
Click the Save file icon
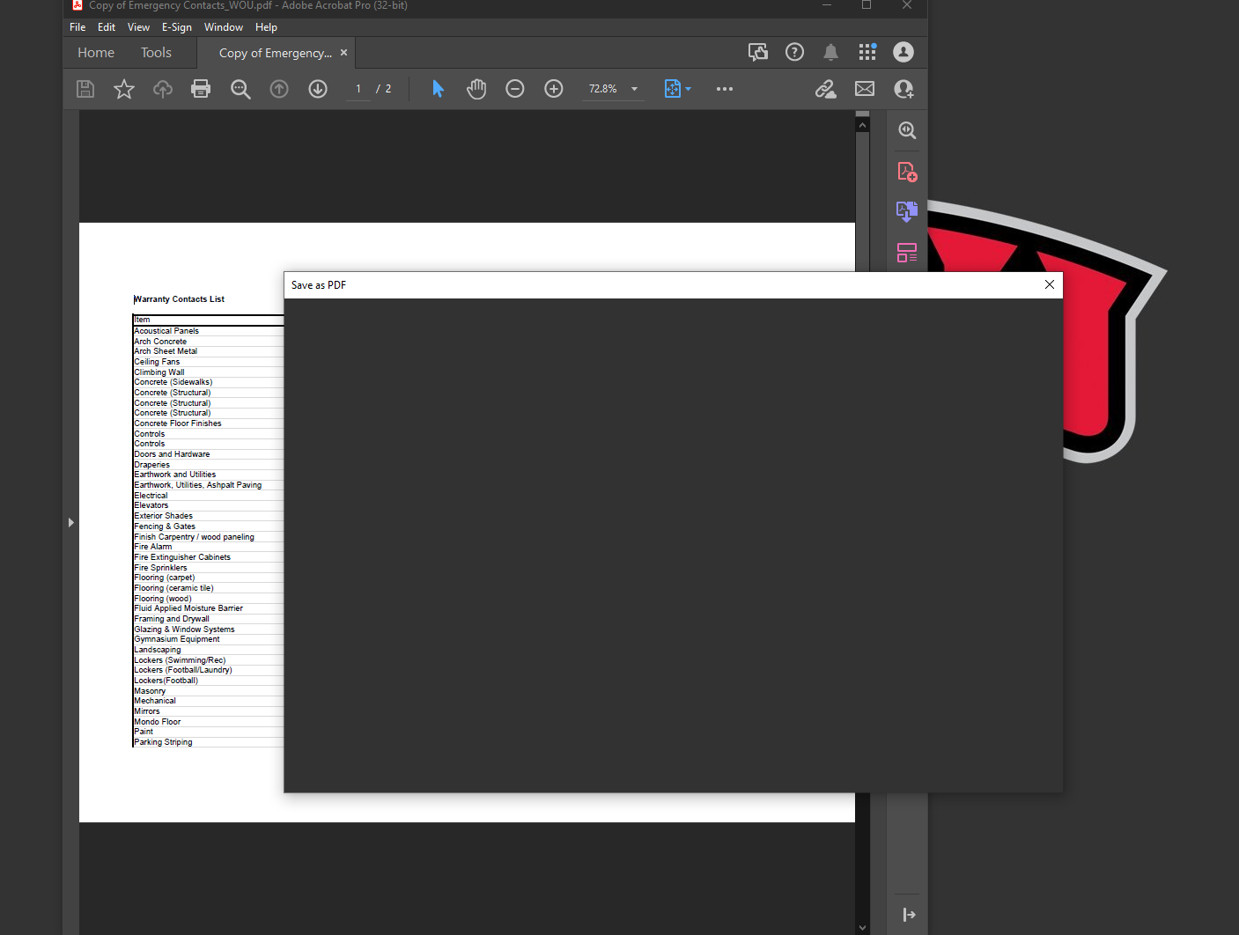point(85,89)
